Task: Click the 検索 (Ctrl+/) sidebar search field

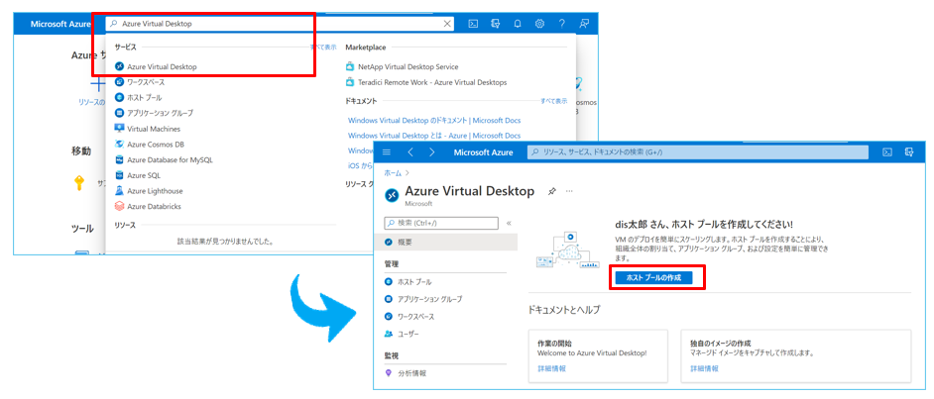Action: [x=441, y=223]
